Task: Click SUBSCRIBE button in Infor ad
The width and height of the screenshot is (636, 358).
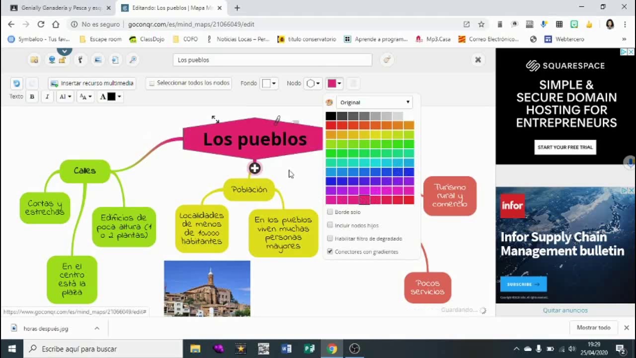Action: click(523, 284)
